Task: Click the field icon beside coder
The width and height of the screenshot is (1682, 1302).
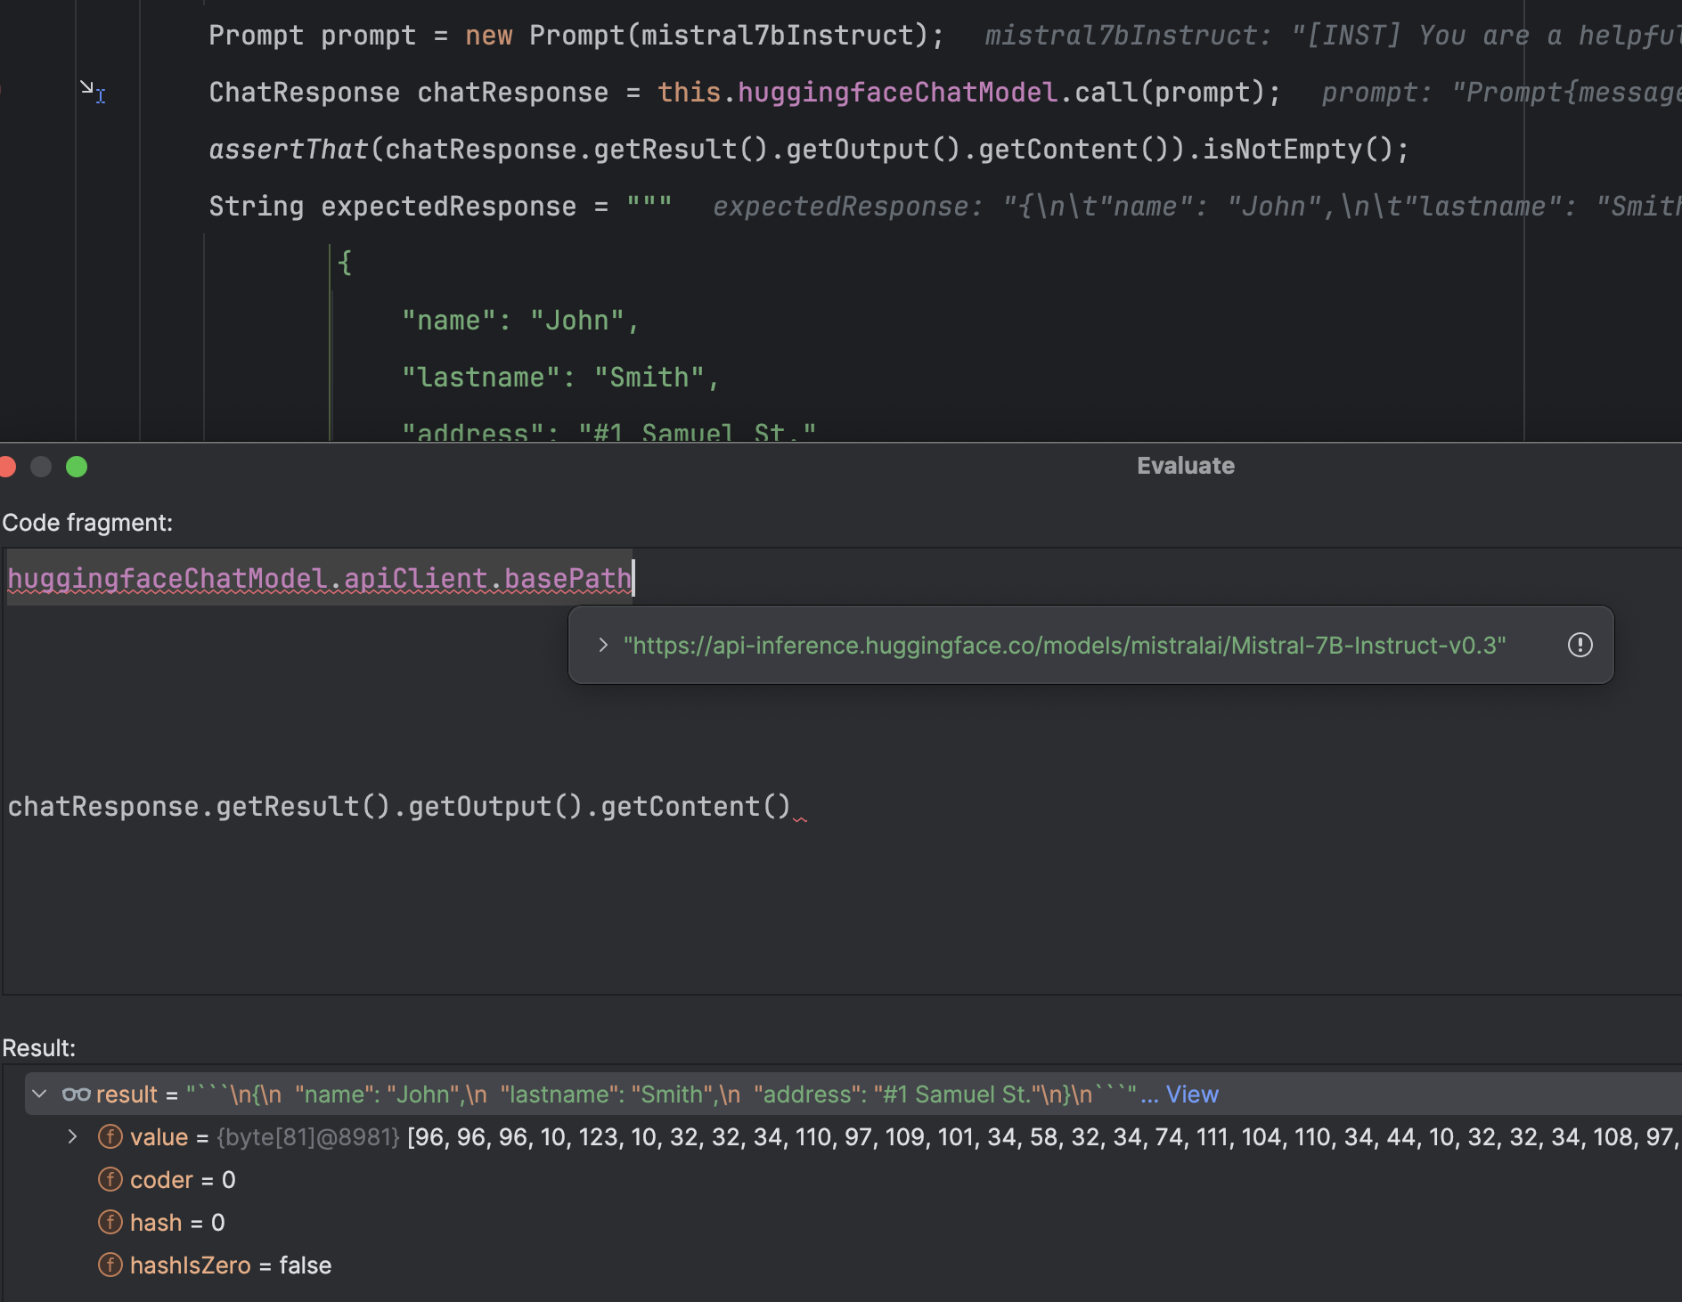Action: click(x=110, y=1179)
